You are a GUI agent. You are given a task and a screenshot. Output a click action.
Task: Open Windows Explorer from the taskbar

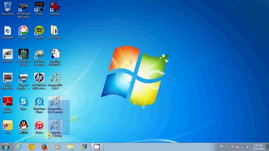point(71,147)
